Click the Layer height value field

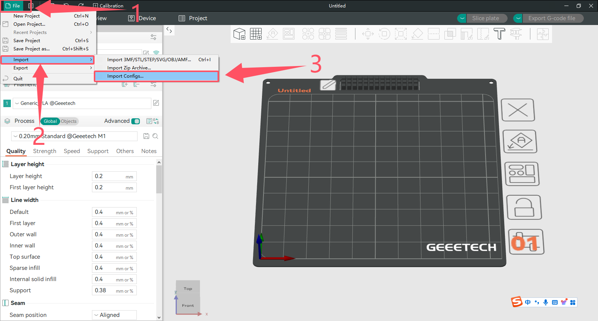coord(114,176)
